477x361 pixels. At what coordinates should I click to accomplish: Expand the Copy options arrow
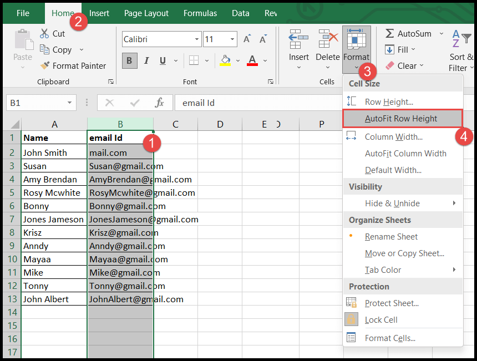(81, 49)
